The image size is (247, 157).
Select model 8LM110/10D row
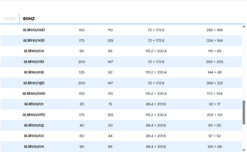tap(34, 41)
